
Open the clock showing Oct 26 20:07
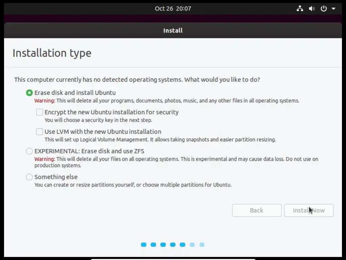click(173, 8)
